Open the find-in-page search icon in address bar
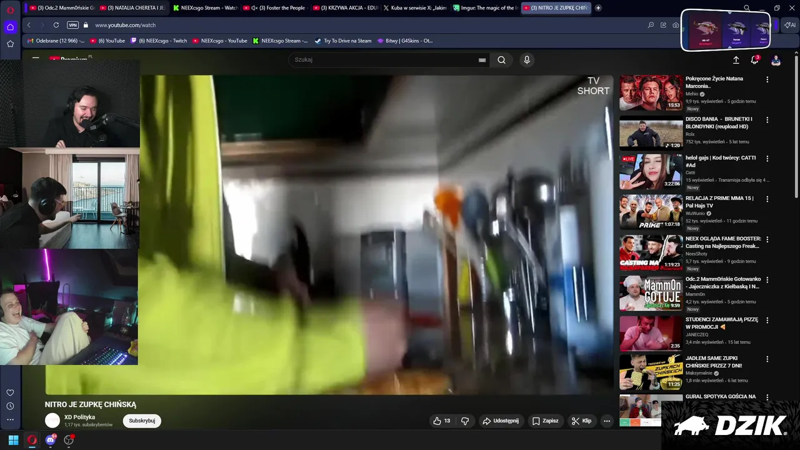 651,25
